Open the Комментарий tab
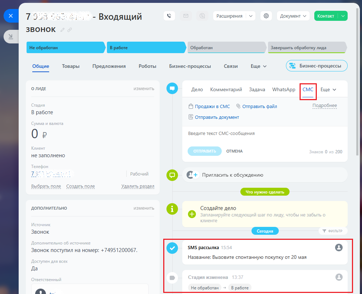 click(x=226, y=89)
